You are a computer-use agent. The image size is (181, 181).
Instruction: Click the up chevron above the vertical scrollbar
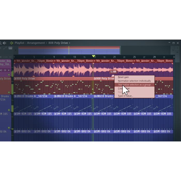[x=177, y=52]
